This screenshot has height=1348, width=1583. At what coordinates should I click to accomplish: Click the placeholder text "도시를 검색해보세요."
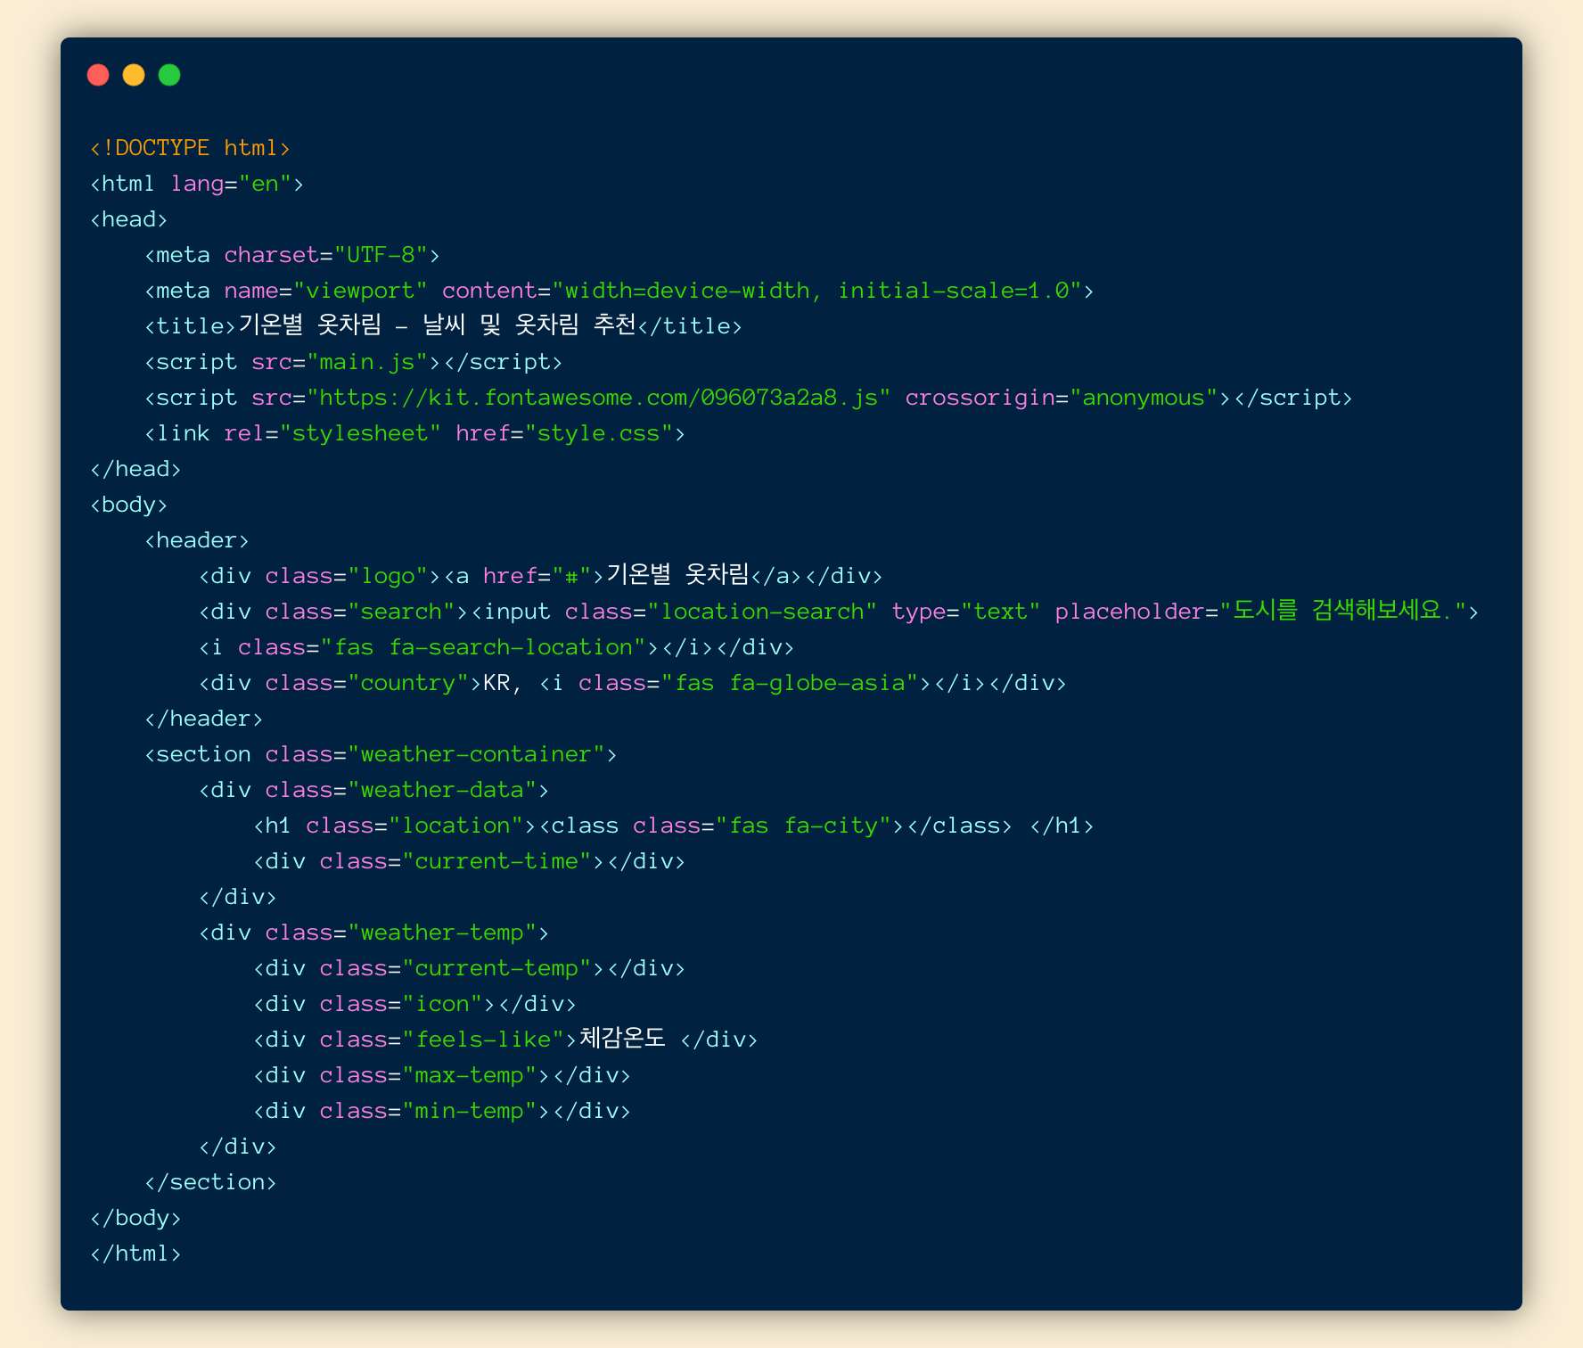[x=1343, y=611]
